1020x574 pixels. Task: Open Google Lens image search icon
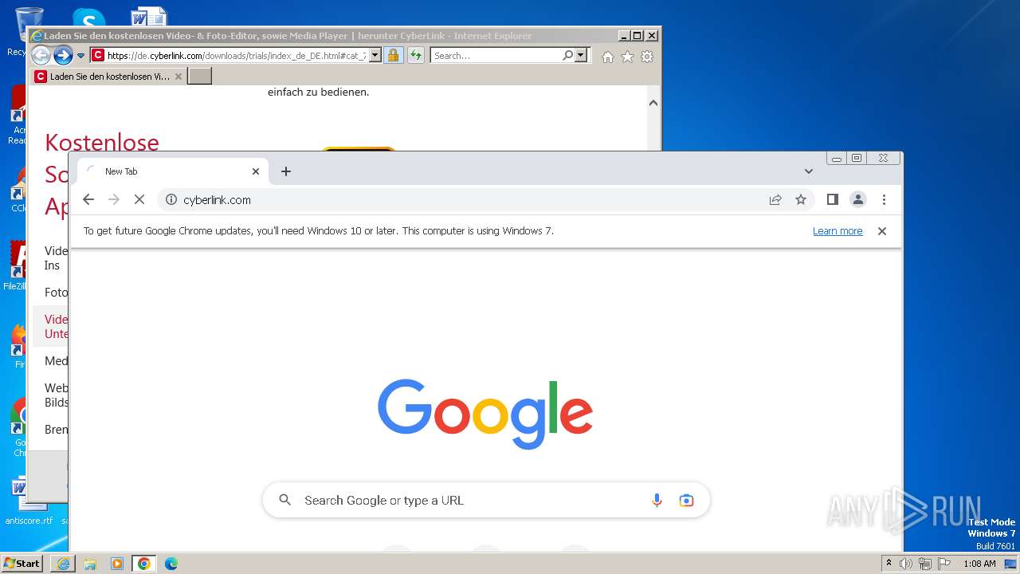point(686,501)
